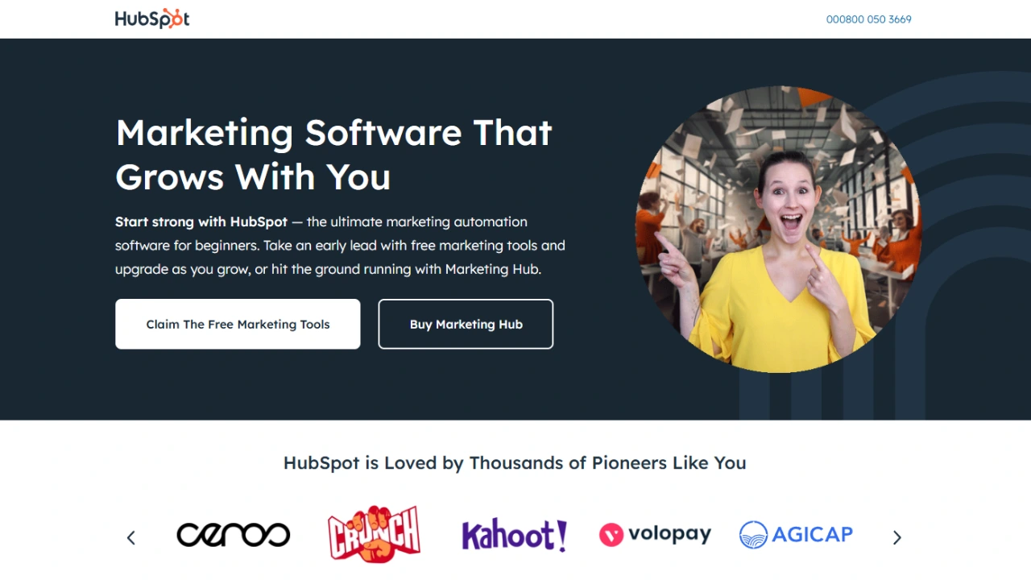Click the purple Kahoot! logo

515,535
